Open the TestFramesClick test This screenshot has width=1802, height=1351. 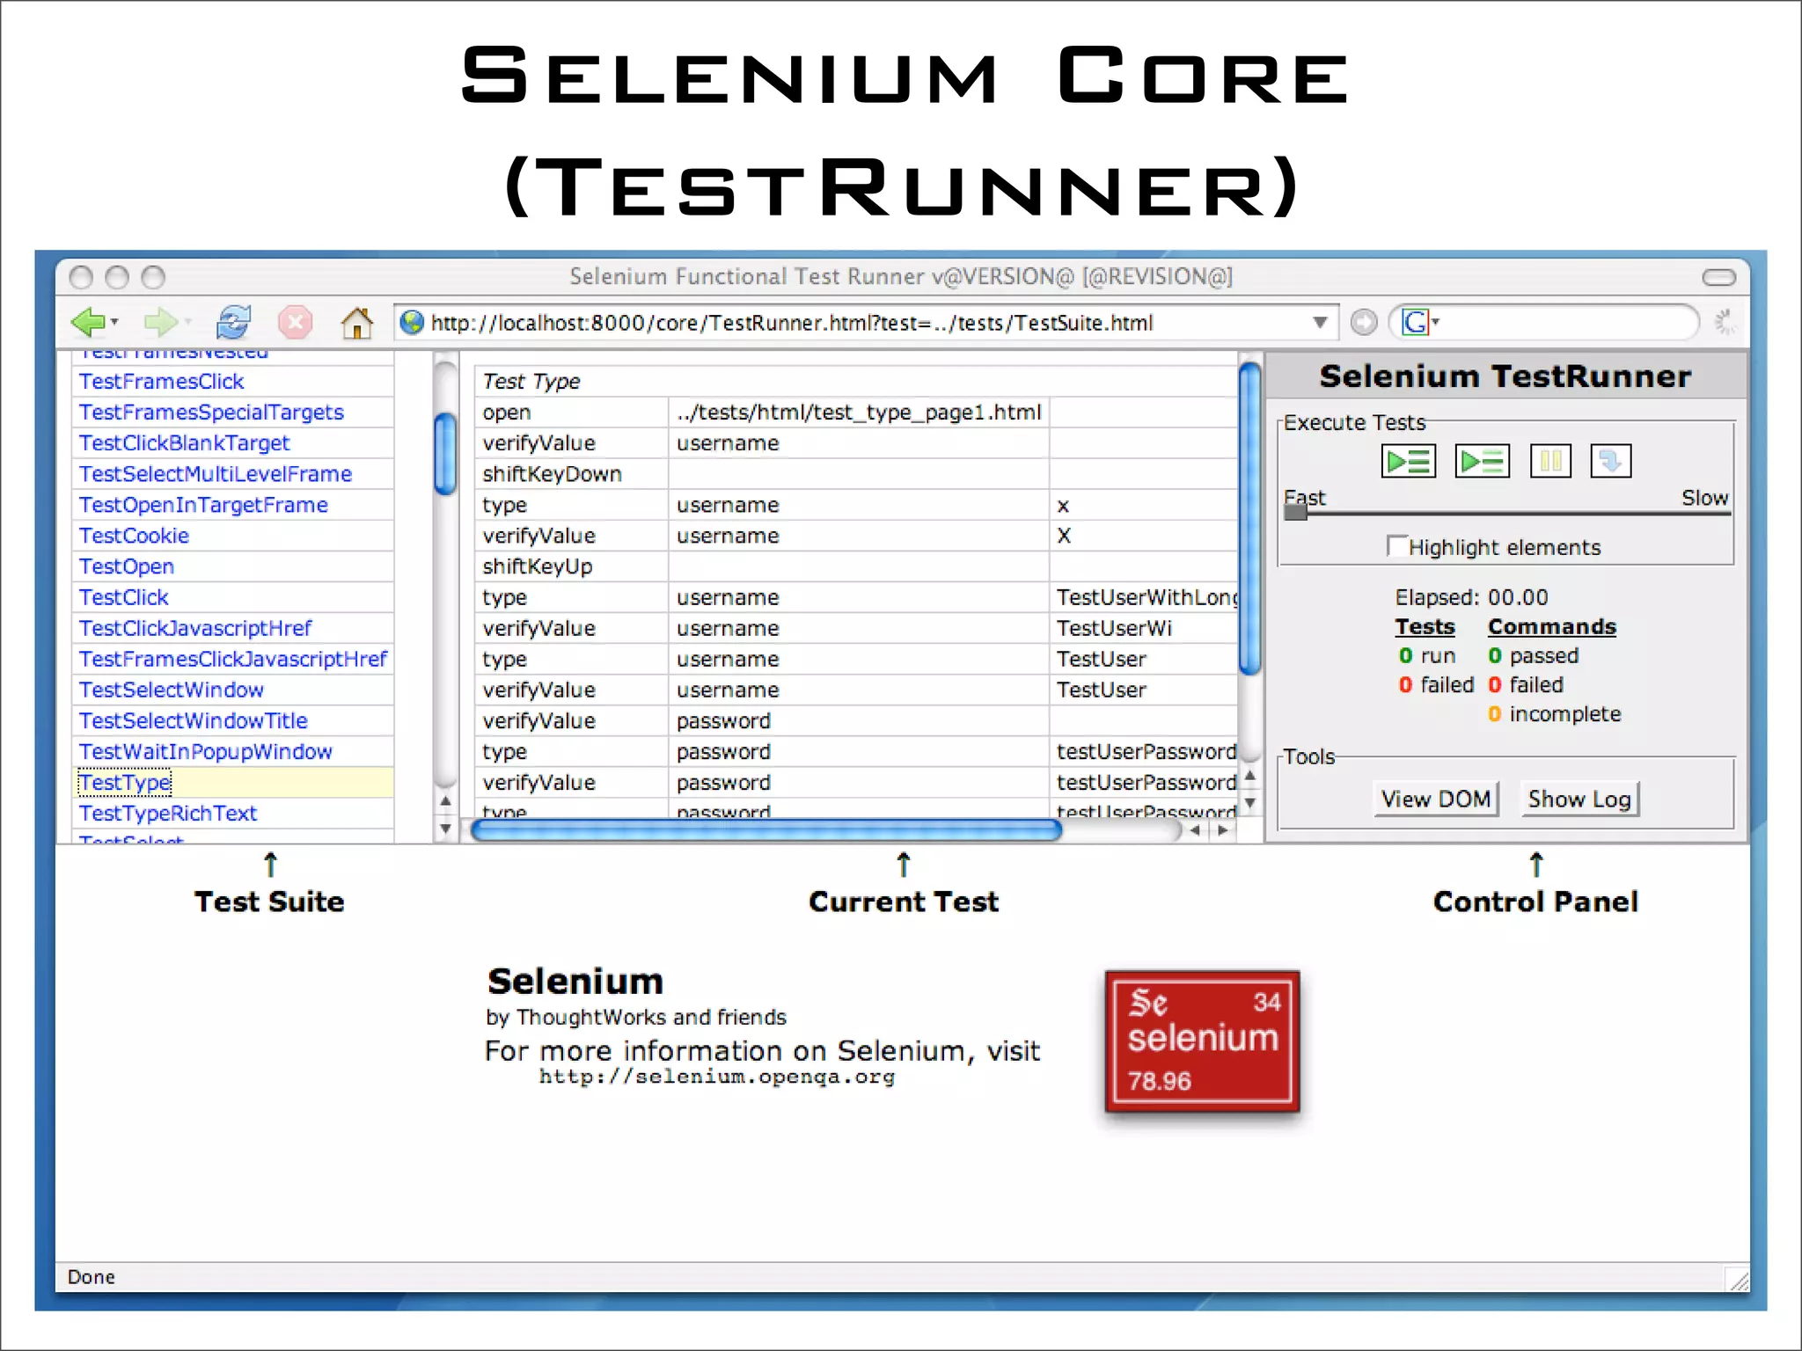161,382
